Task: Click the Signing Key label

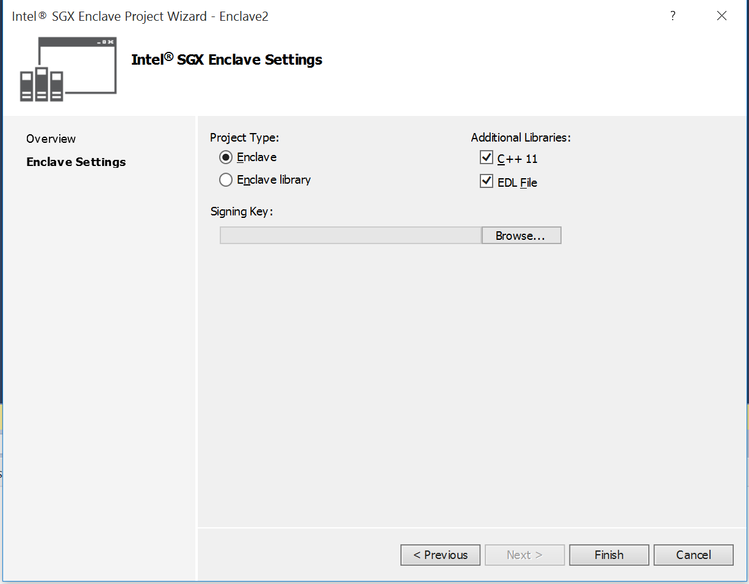Action: click(x=242, y=212)
